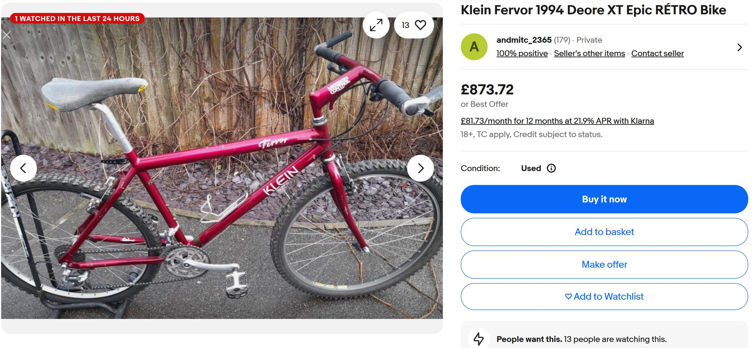
Task: Click Contact seller link
Action: click(x=657, y=53)
